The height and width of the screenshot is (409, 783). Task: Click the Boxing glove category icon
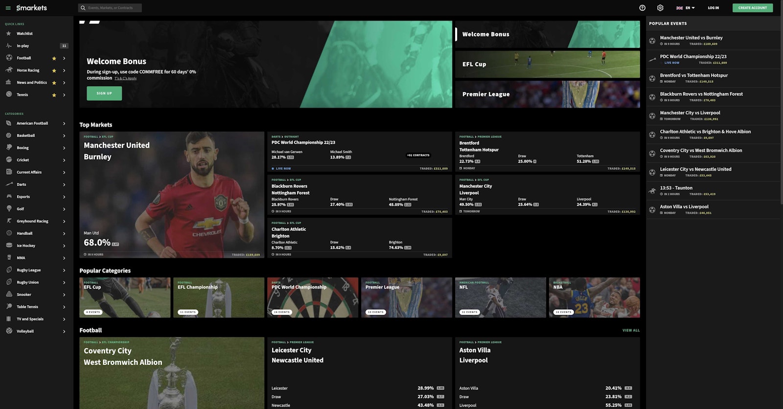point(9,148)
